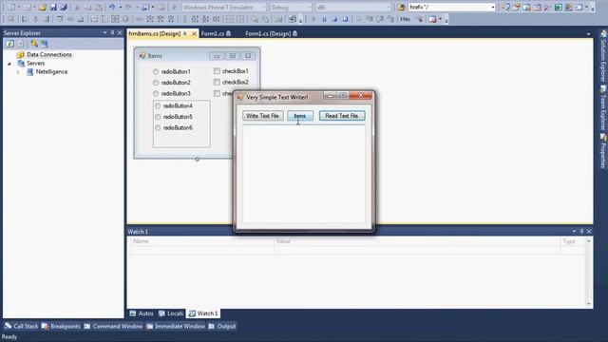The width and height of the screenshot is (608, 342).
Task: Close the Watch 1 panel
Action: tap(589, 232)
